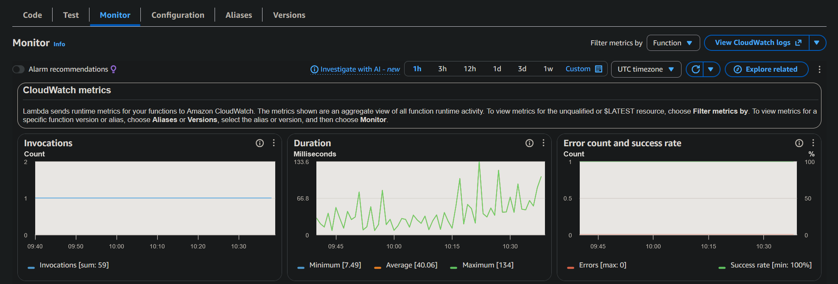
Task: Expand the View CloudWatch logs dropdown arrow
Action: 817,43
